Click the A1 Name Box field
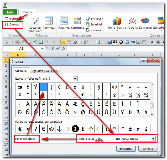 tap(21, 49)
